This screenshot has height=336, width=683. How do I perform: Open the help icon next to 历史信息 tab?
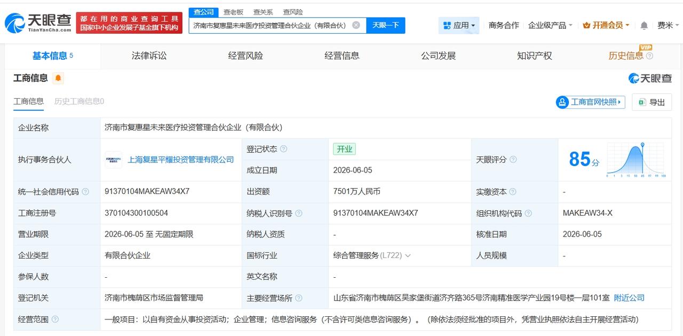point(649,56)
